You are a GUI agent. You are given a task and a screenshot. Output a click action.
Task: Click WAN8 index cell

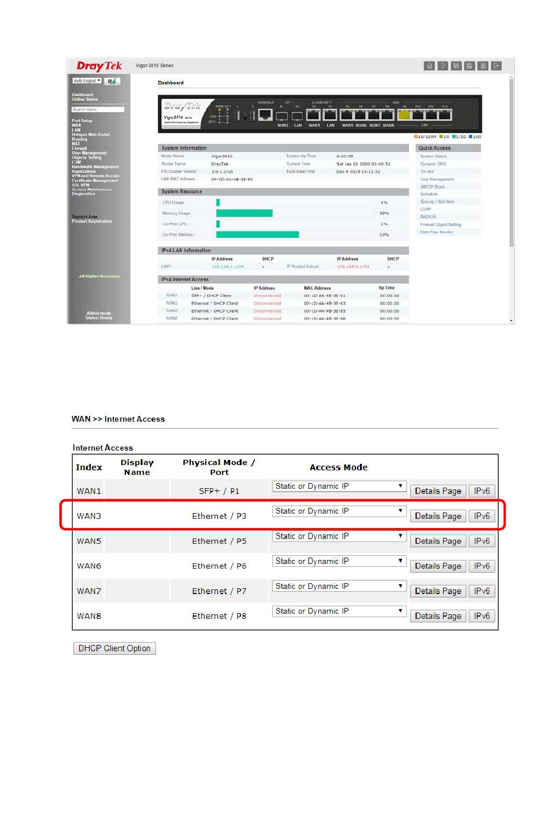coord(89,616)
